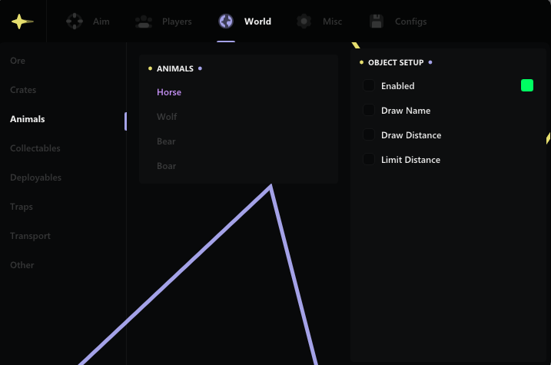This screenshot has width=551, height=365.
Task: Open the Deployables sidebar category
Action: (35, 178)
